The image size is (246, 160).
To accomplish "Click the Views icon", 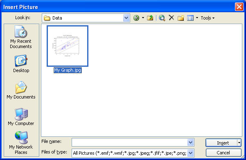I will (x=190, y=18).
